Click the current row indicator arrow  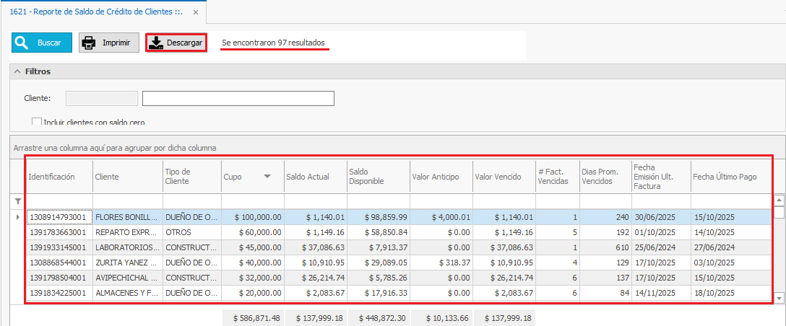point(18,216)
